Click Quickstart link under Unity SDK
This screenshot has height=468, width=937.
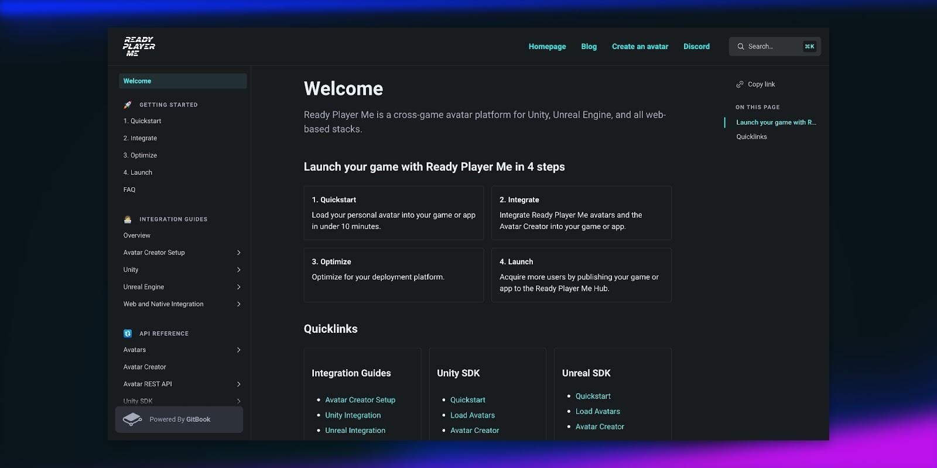click(x=468, y=400)
